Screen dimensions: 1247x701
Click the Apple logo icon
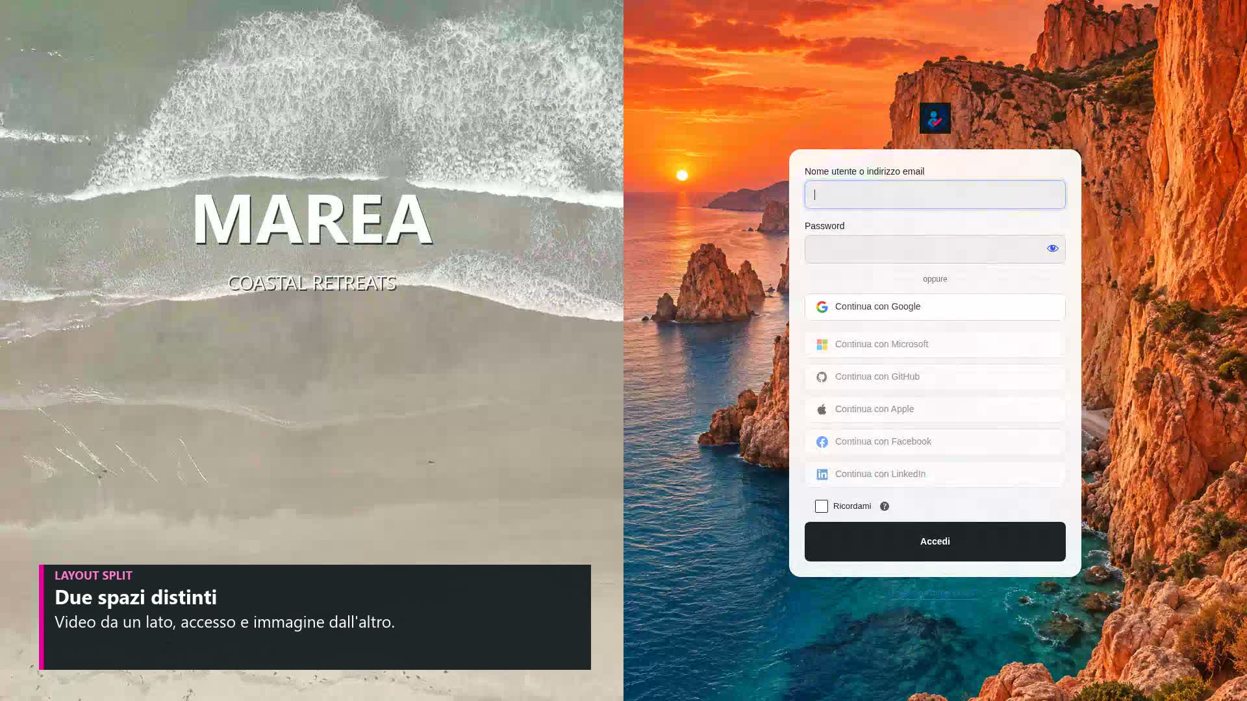pos(822,410)
